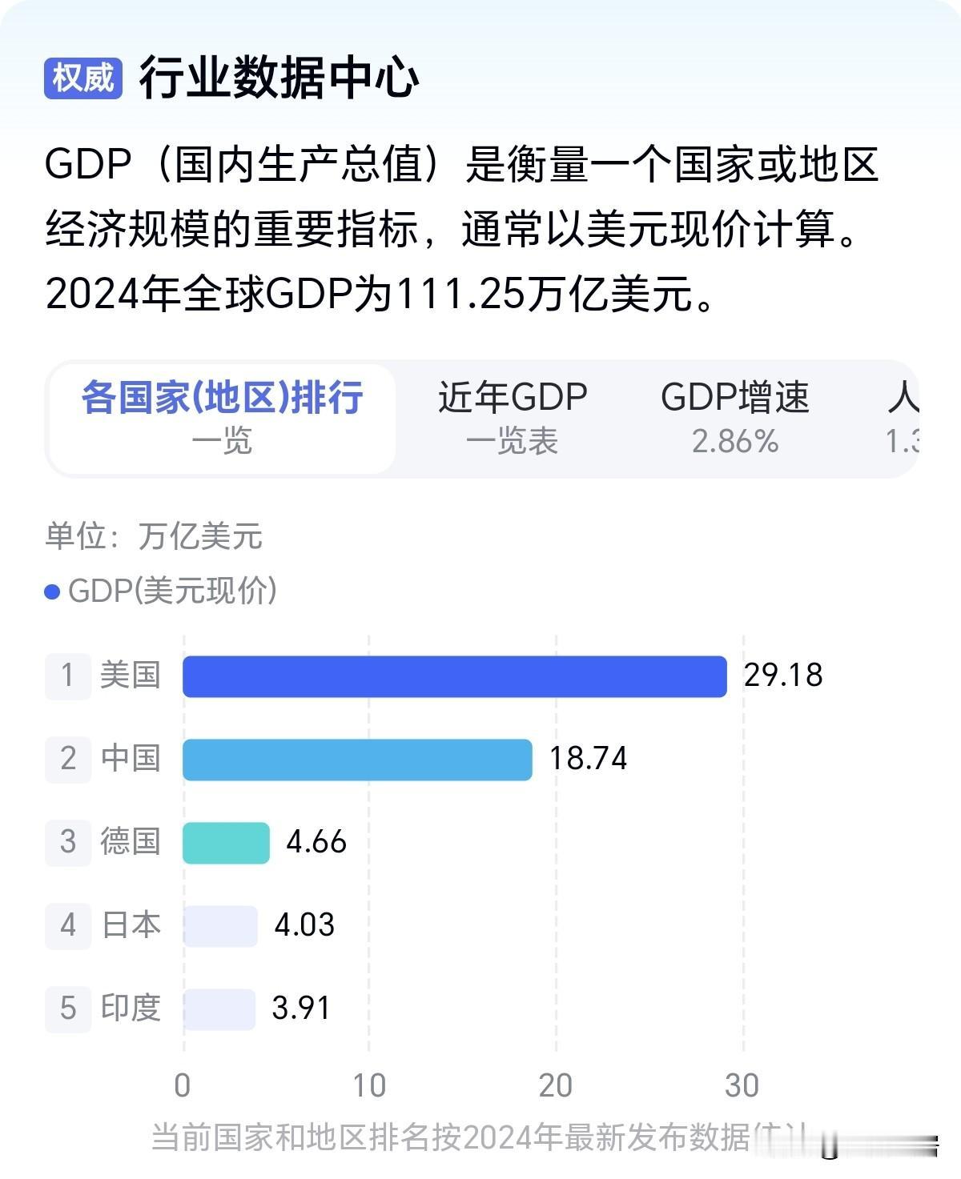The image size is (961, 1179).
Task: Click rank badge number 5
Action: (x=68, y=1009)
